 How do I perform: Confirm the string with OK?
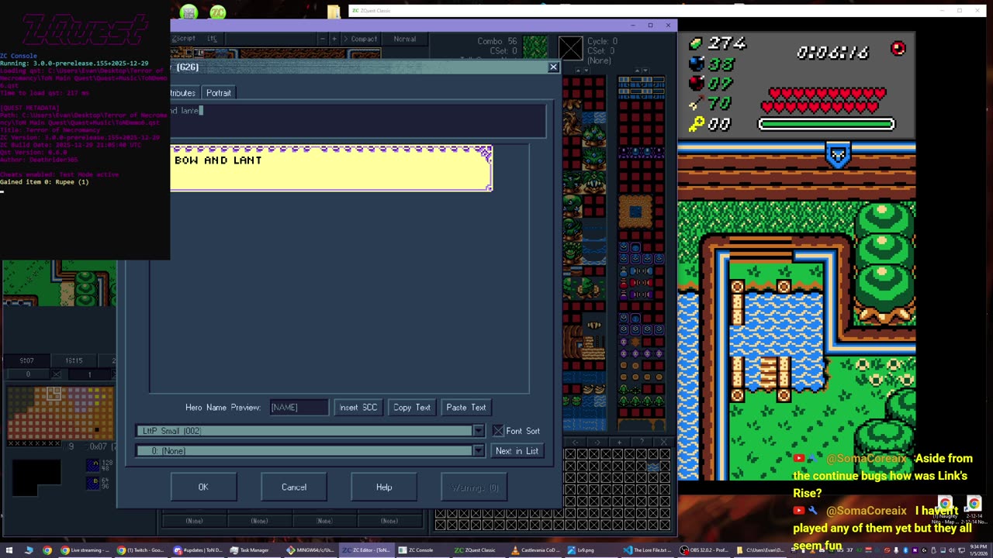203,487
